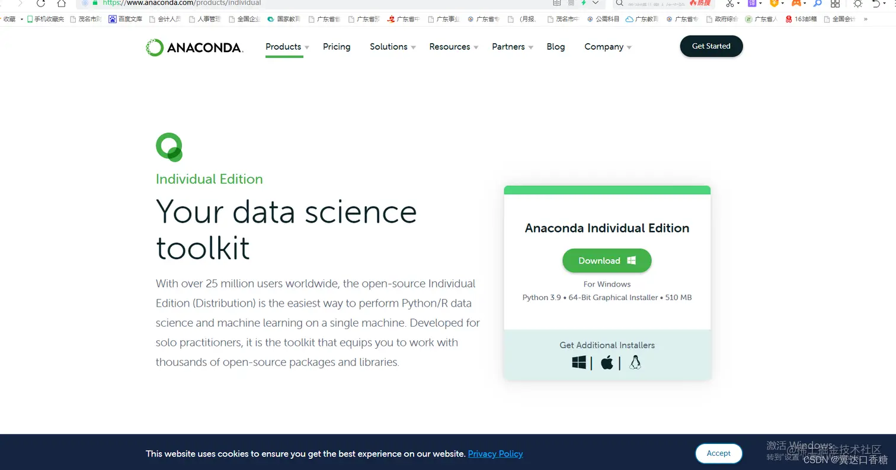
Task: Download Anaconda for Windows
Action: [607, 260]
